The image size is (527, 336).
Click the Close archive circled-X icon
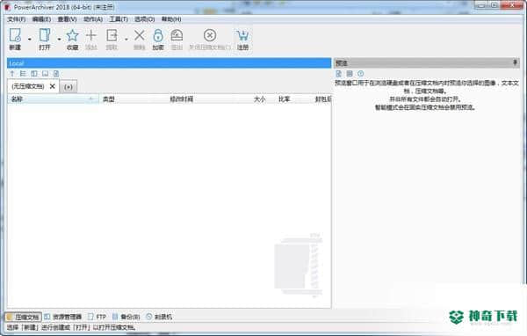coord(210,35)
